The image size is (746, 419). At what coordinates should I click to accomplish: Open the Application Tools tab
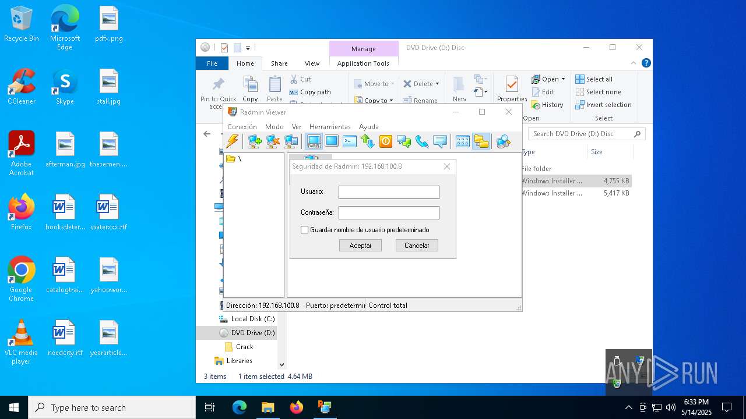coord(363,63)
